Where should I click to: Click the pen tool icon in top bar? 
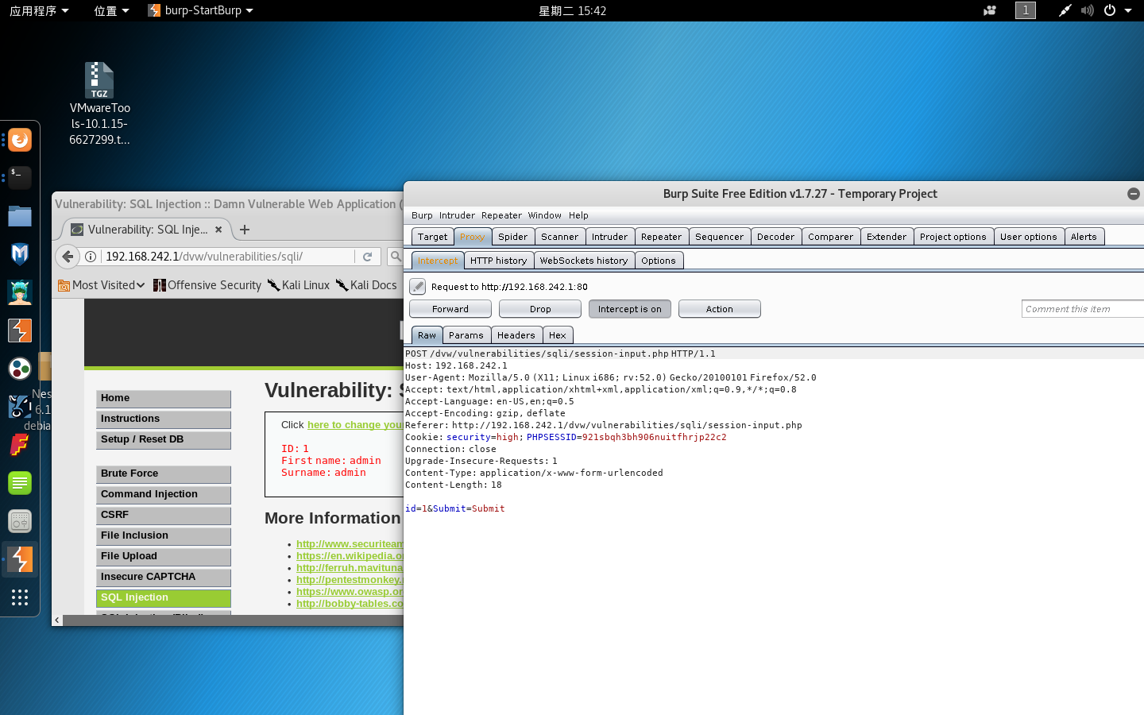point(1065,10)
